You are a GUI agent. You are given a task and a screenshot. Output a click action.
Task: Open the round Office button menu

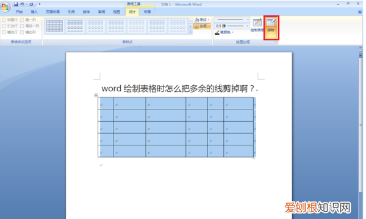(5, 7)
